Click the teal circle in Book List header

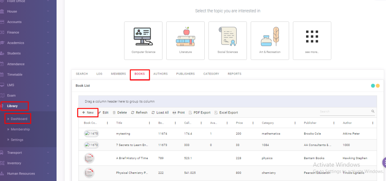coord(373,86)
